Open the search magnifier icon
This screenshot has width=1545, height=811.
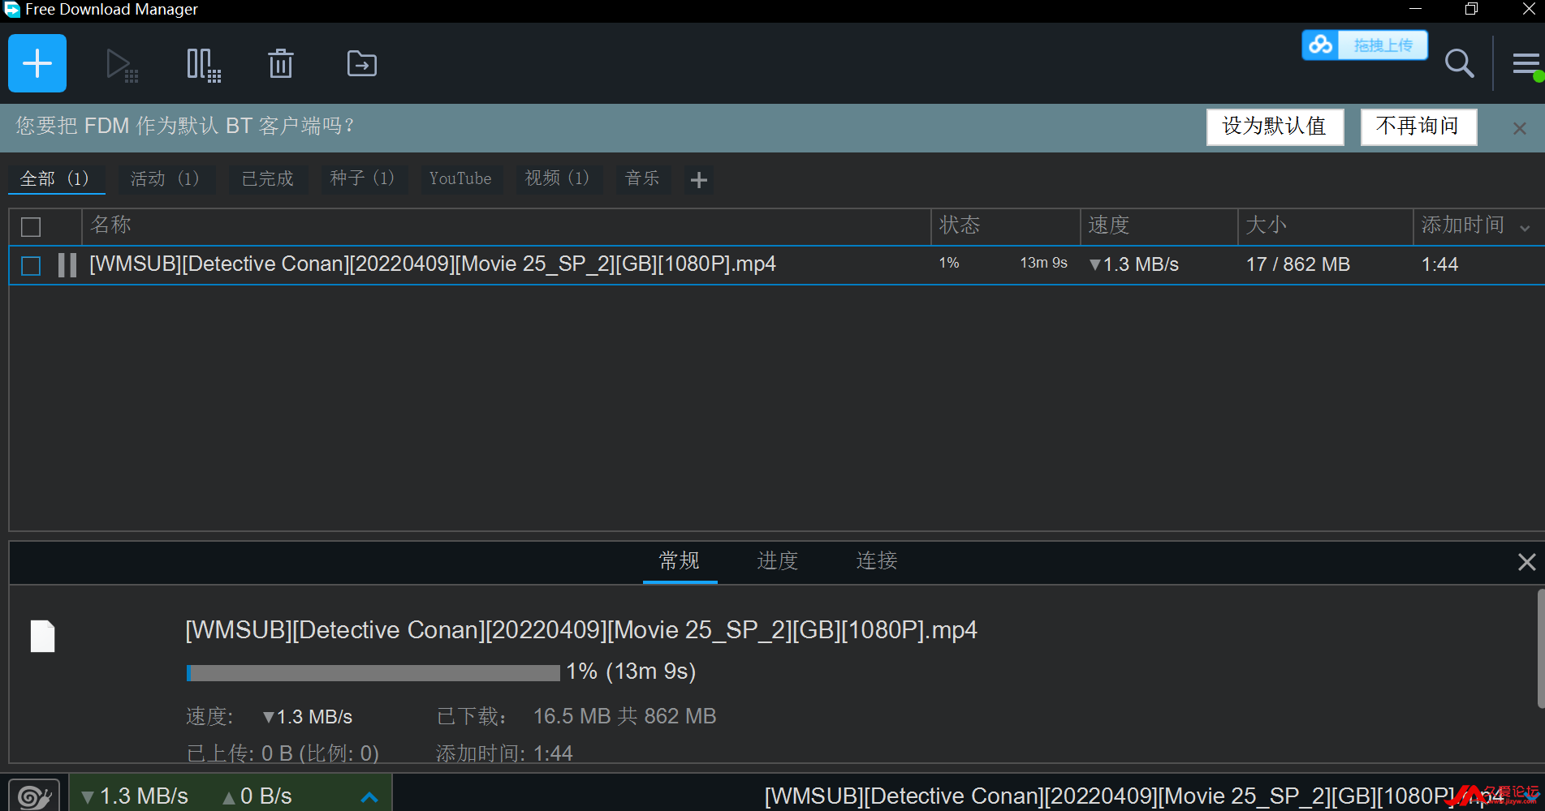pos(1459,63)
